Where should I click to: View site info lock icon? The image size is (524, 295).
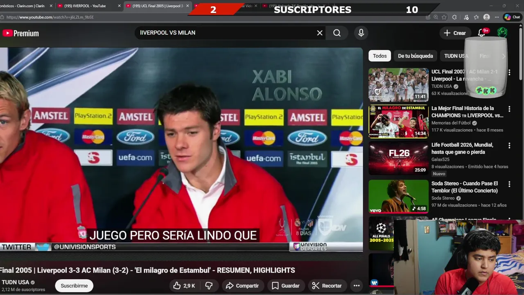(2, 17)
